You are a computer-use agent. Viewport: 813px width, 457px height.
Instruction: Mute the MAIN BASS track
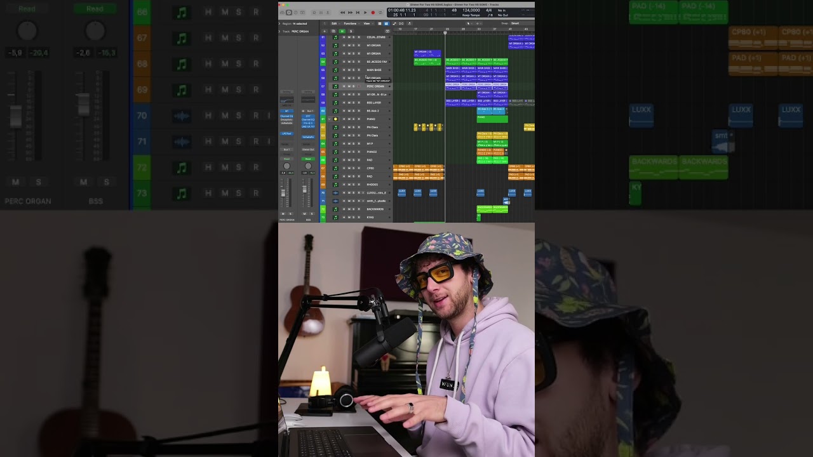click(349, 70)
